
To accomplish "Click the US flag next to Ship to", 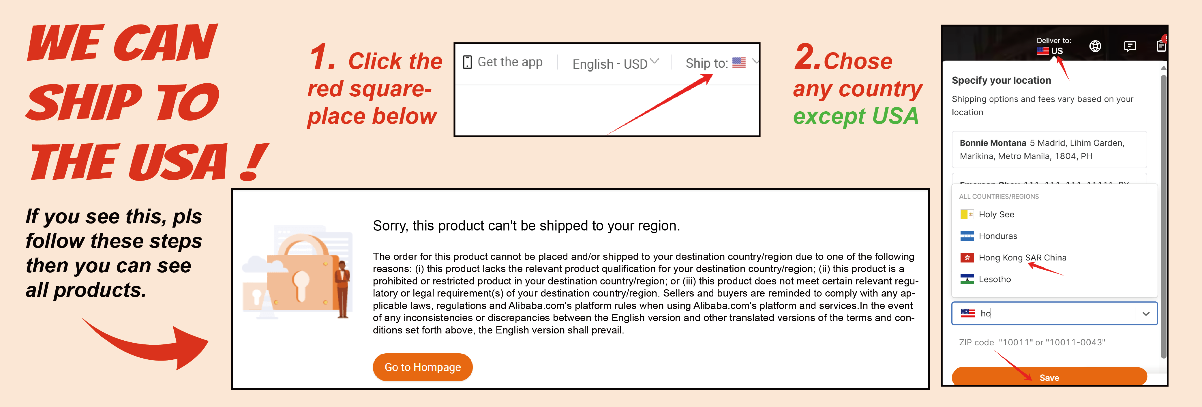I will click(739, 63).
